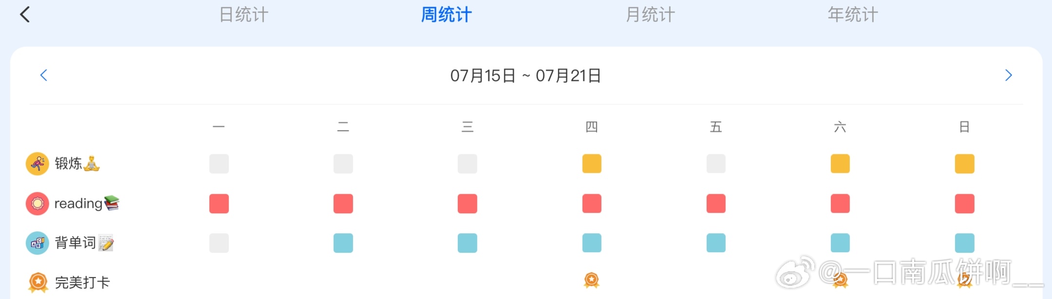Select the 年统计 yearly stats tab
The image size is (1052, 299).
[853, 15]
